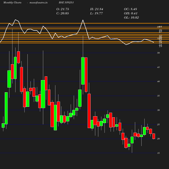Screen dimensions: 169x169
Task: Click the 40 price axis label
Action: coord(159,81)
